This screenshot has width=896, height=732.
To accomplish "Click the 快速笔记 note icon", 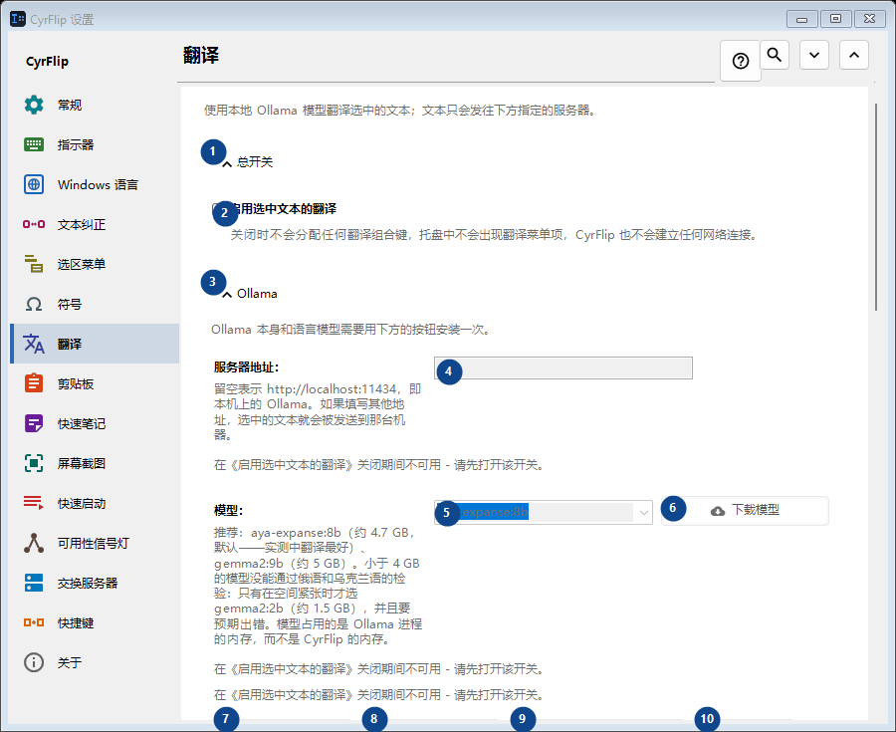I will pyautogui.click(x=34, y=423).
